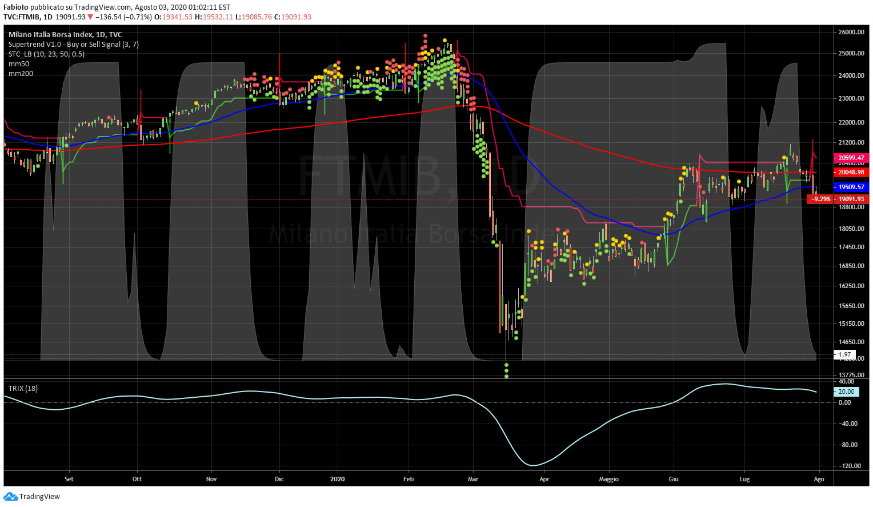Click the open price value O:19341.53

point(174,17)
